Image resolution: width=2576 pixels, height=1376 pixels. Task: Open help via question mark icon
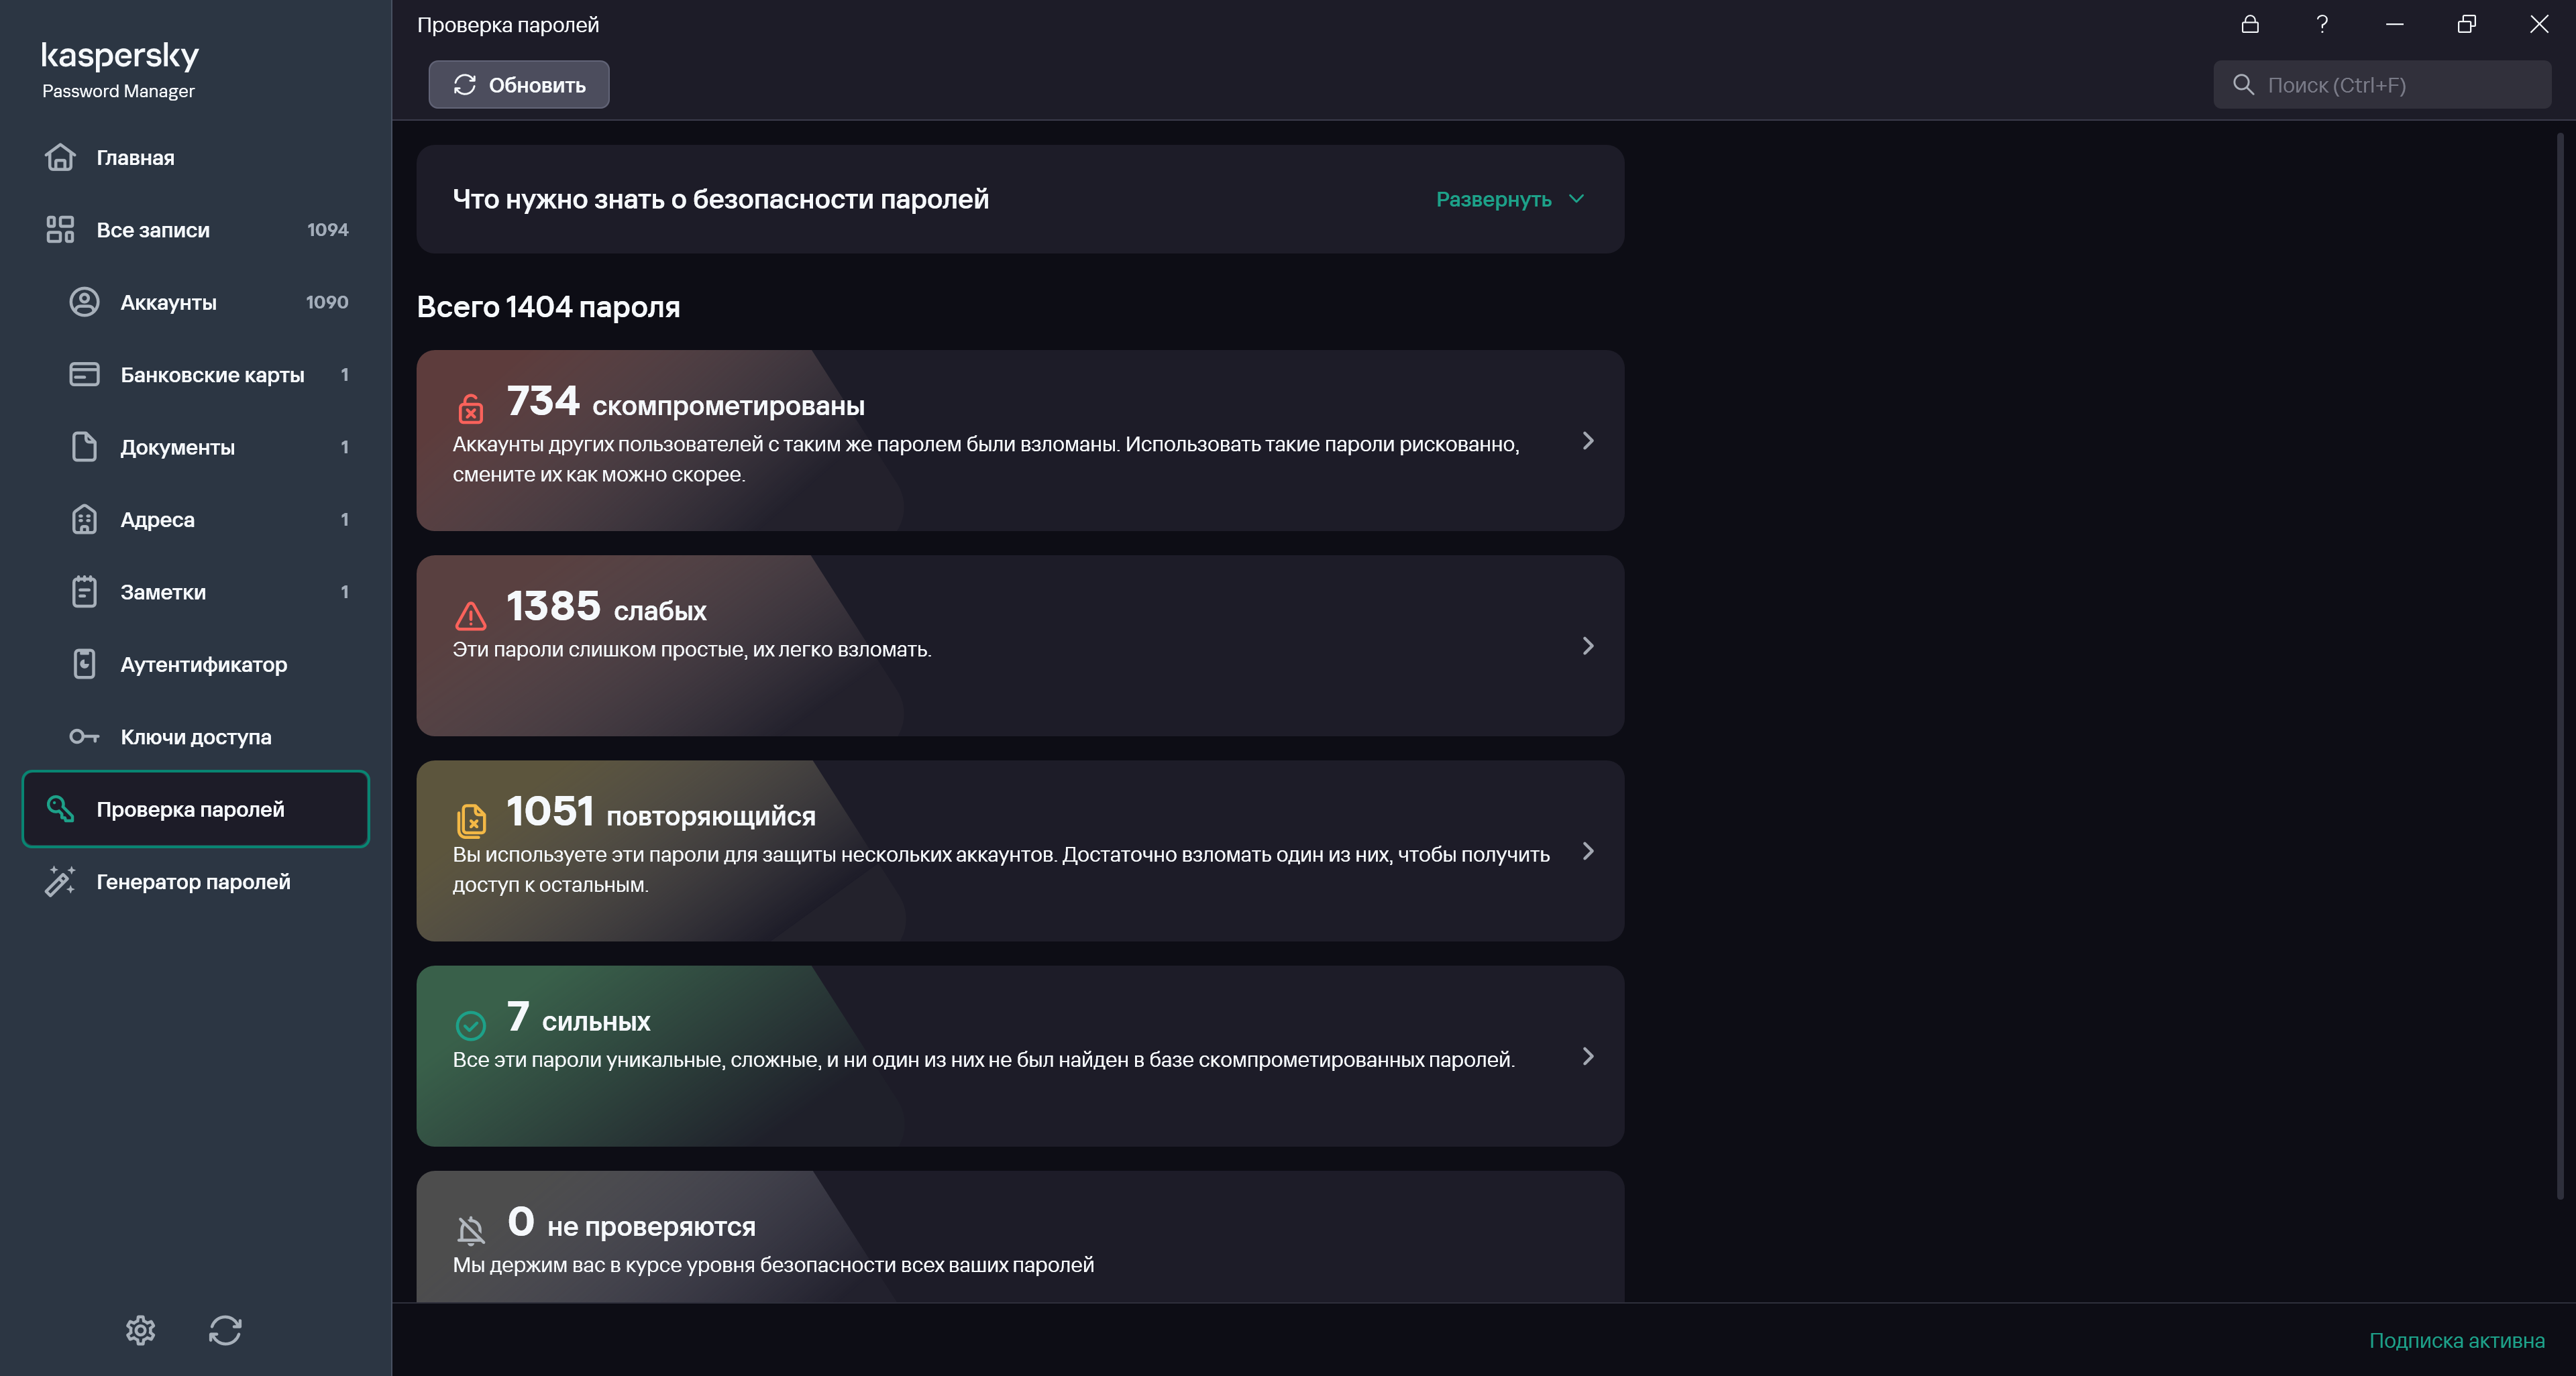[2322, 24]
